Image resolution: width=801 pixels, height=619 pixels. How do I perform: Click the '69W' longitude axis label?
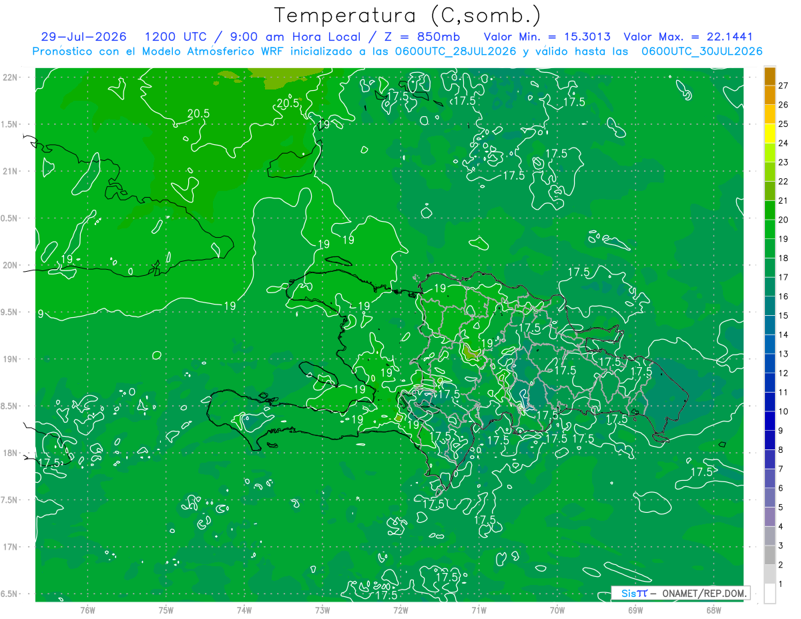[x=635, y=610]
